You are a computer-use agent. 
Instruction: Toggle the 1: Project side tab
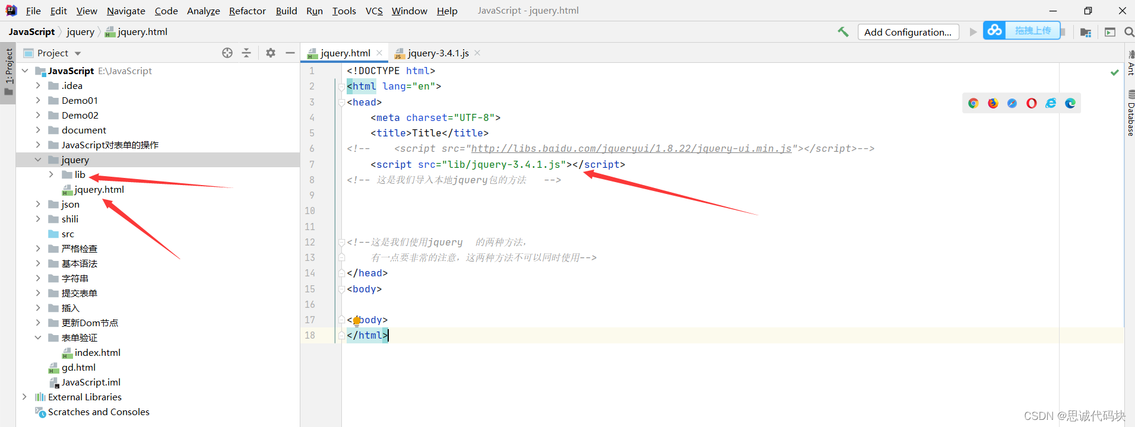(x=8, y=72)
